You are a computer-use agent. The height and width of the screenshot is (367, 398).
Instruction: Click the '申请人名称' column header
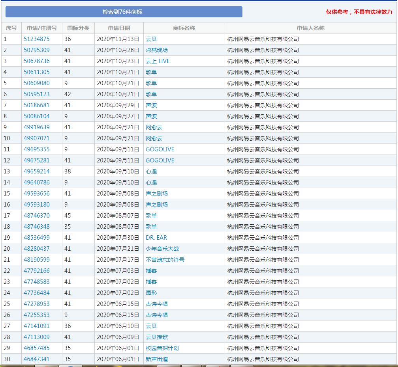click(x=310, y=28)
